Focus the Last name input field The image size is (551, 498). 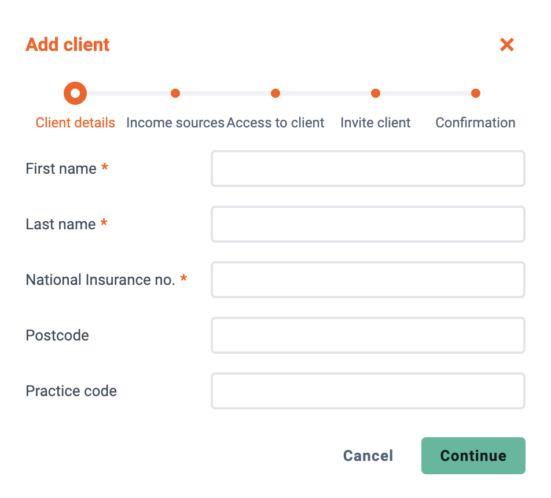pyautogui.click(x=368, y=224)
